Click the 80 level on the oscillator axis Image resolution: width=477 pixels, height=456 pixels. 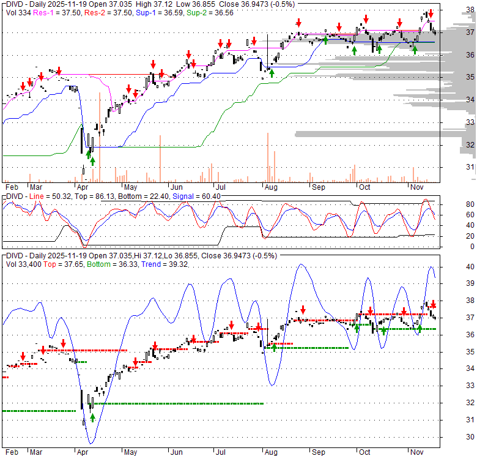[453, 204]
